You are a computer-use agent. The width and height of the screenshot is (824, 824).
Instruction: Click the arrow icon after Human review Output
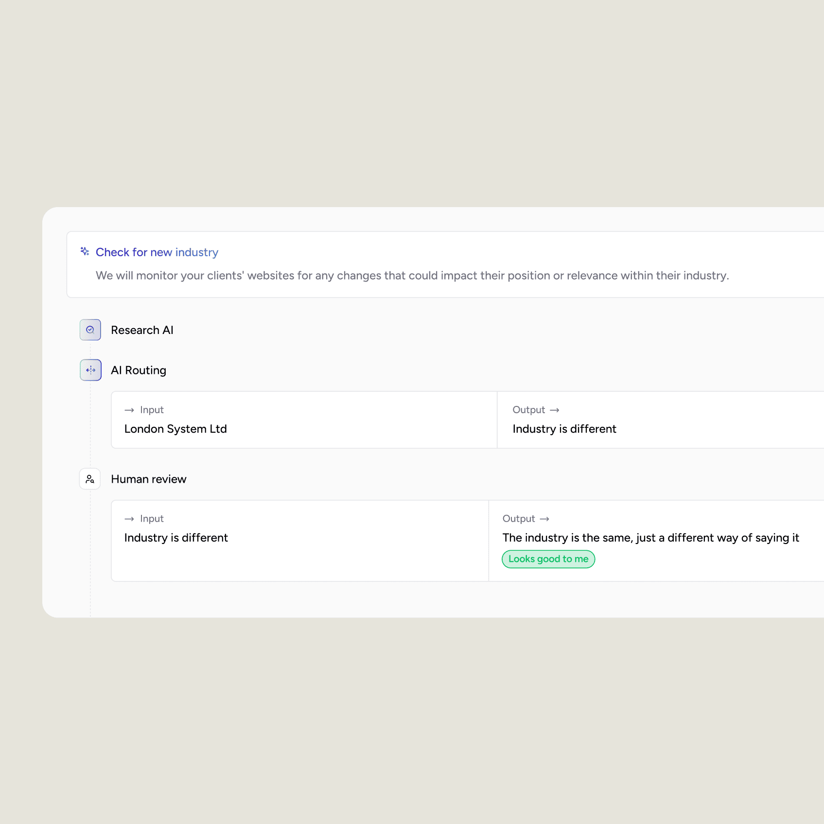tap(545, 519)
